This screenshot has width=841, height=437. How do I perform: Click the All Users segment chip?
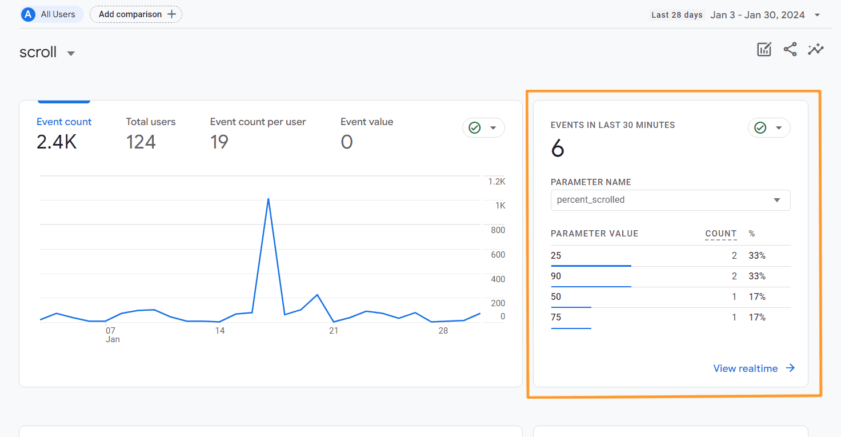[51, 14]
